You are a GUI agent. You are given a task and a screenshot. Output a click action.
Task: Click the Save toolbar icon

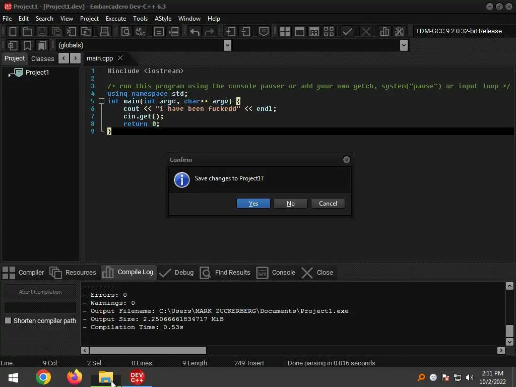[42, 32]
